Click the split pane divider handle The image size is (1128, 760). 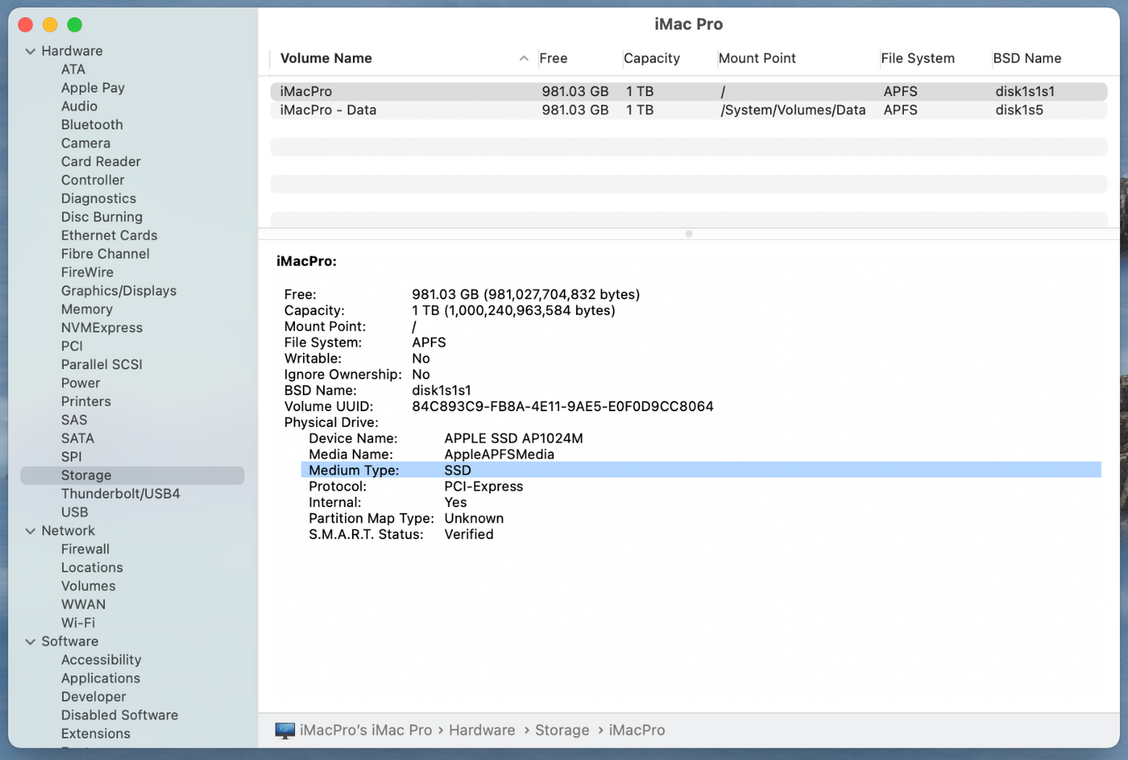(x=689, y=233)
